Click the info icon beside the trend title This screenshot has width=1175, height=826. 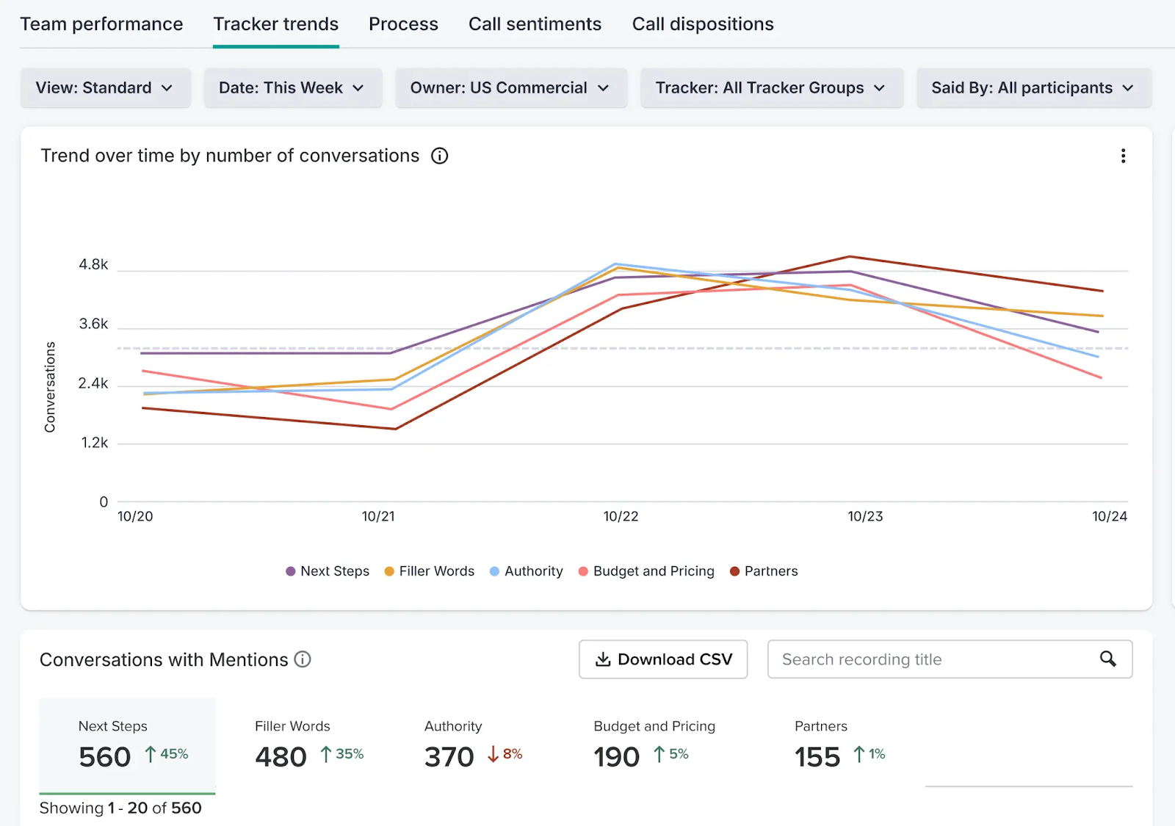coord(439,156)
